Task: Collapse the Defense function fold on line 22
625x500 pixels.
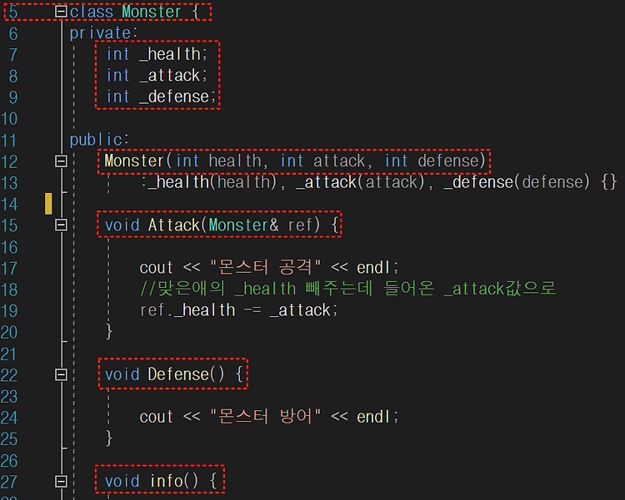Action: point(61,374)
